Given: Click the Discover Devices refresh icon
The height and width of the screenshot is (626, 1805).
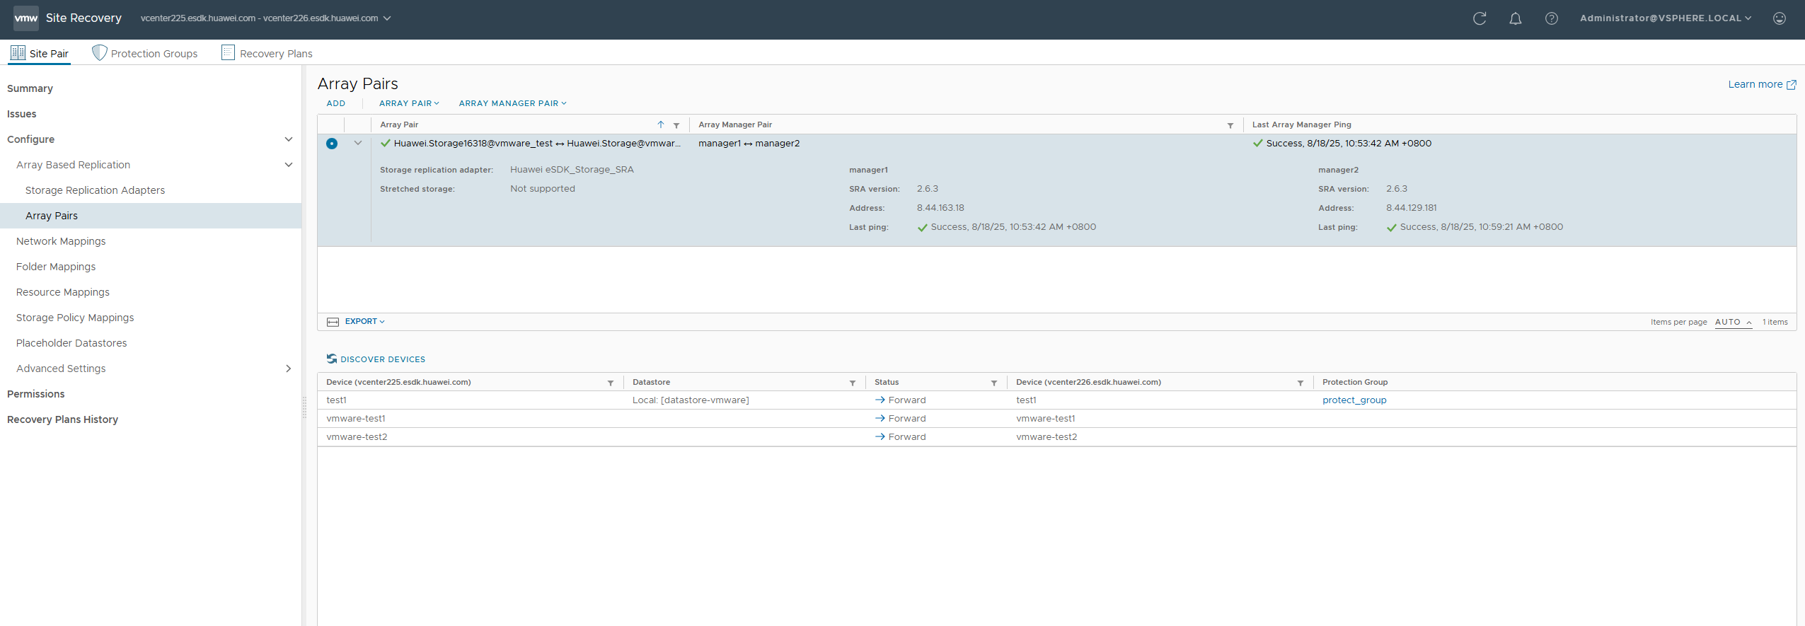Looking at the screenshot, I should click(331, 359).
